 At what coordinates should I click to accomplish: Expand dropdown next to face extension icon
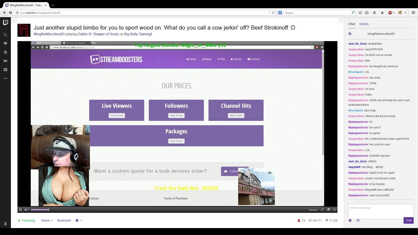tap(406, 13)
